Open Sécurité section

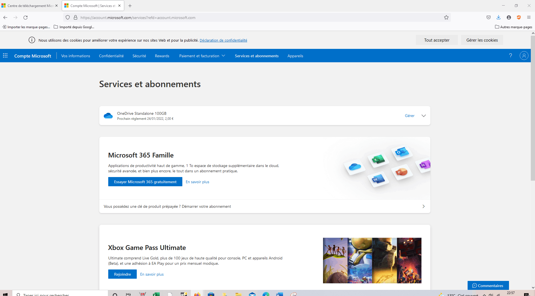pyautogui.click(x=139, y=56)
